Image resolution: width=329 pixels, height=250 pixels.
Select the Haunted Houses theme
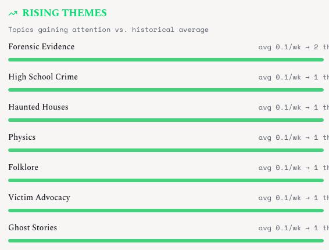38,107
